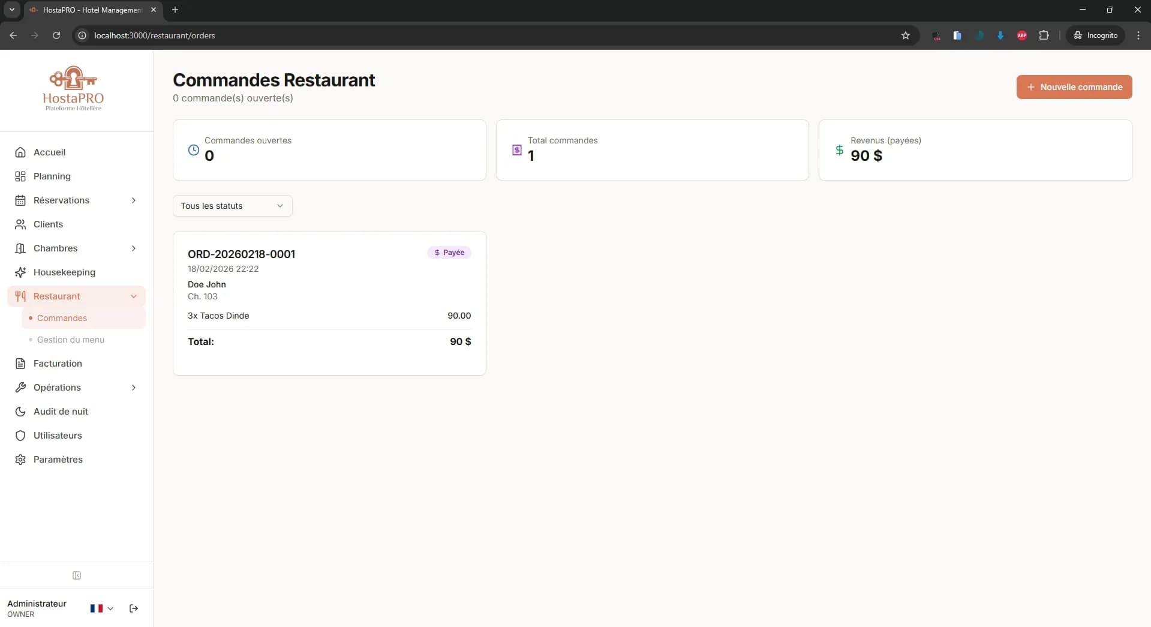Screen dimensions: 1151x627
Task: Navigate to Paramètres
Action: click(58, 460)
